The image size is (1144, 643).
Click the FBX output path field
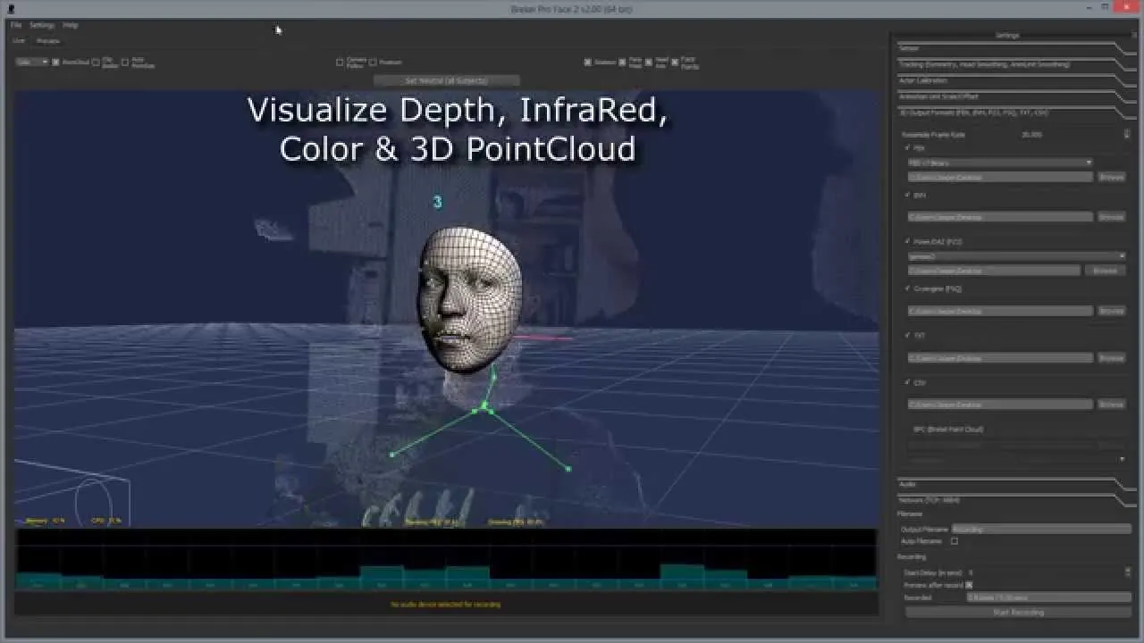(1000, 177)
